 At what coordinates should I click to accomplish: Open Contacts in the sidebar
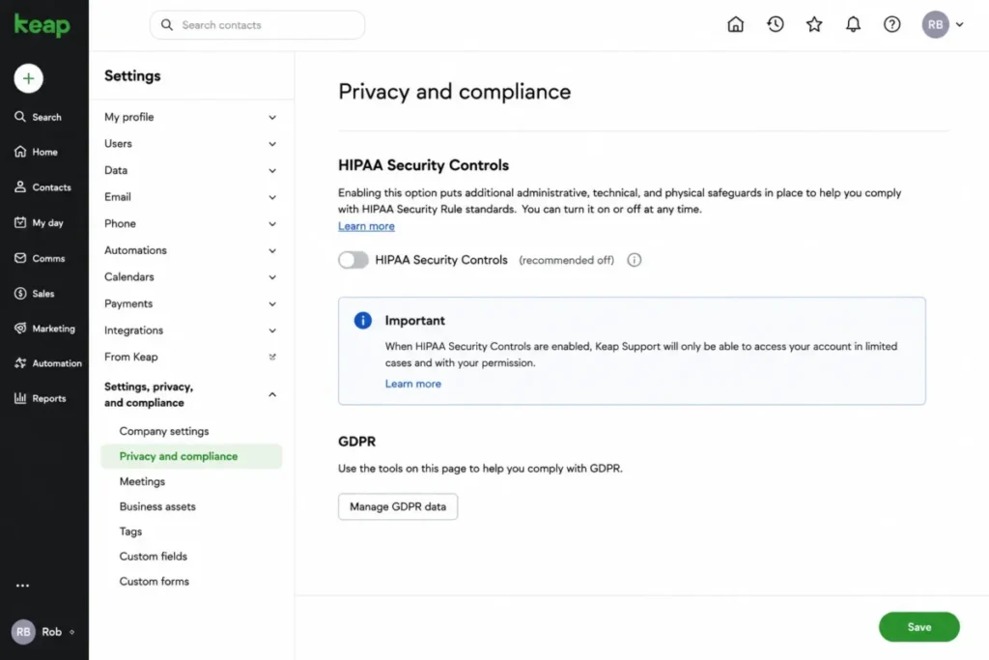coord(42,187)
